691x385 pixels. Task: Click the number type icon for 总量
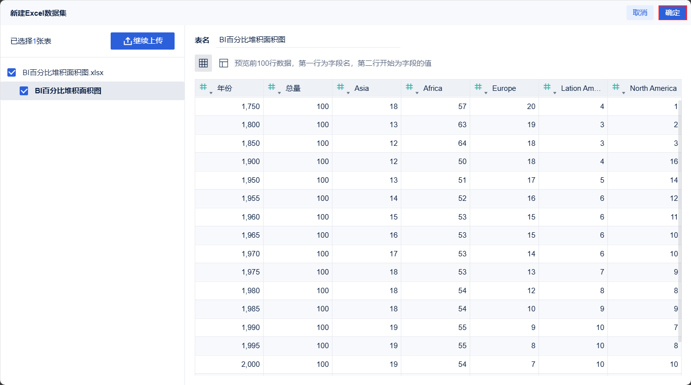(271, 87)
